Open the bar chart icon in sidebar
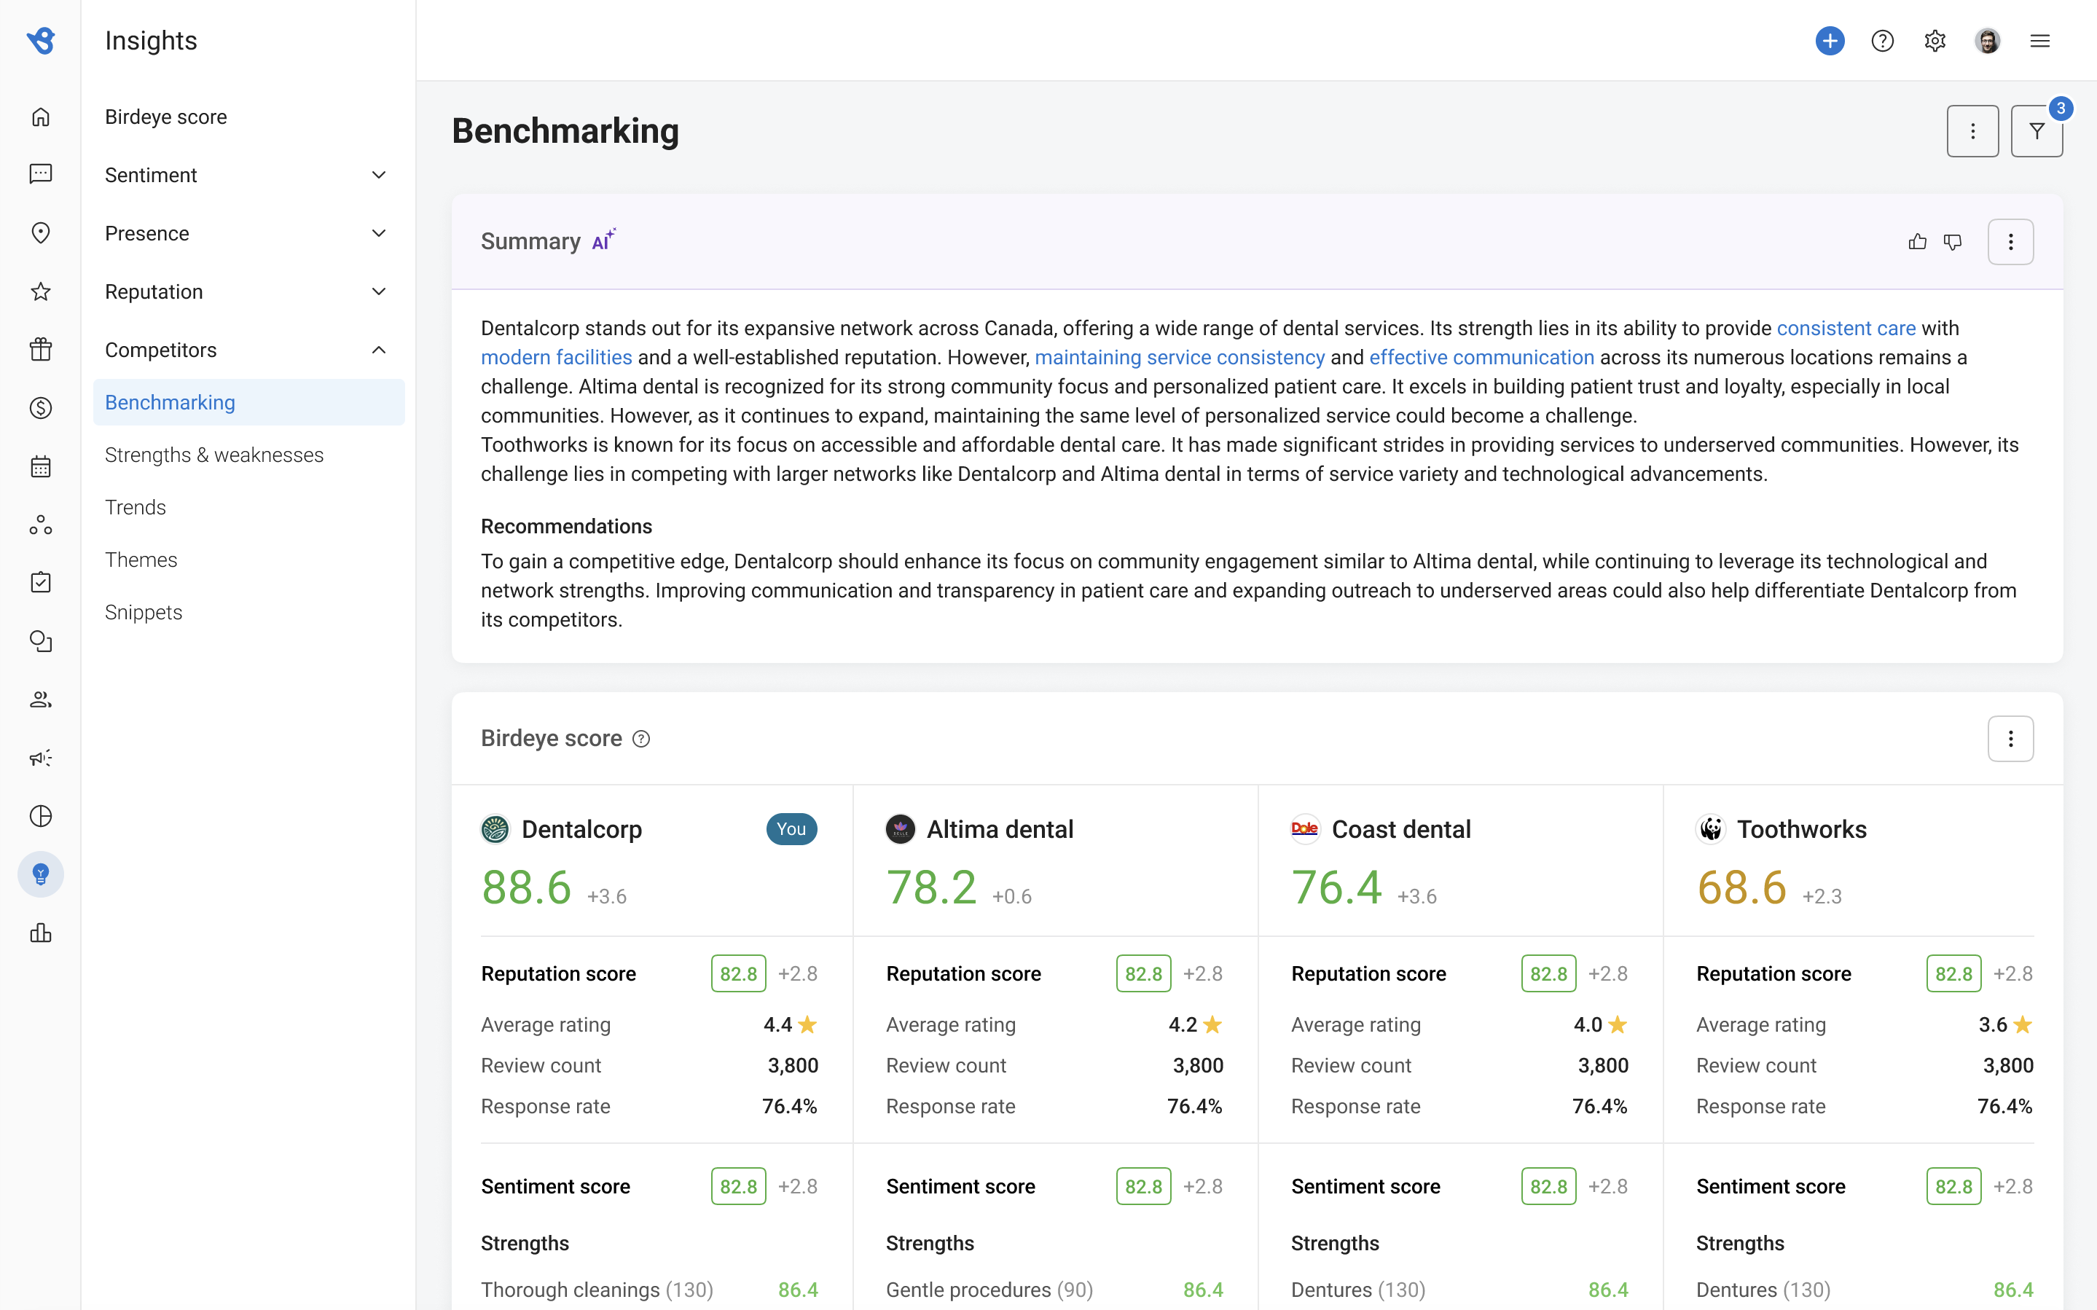2097x1310 pixels. click(41, 933)
